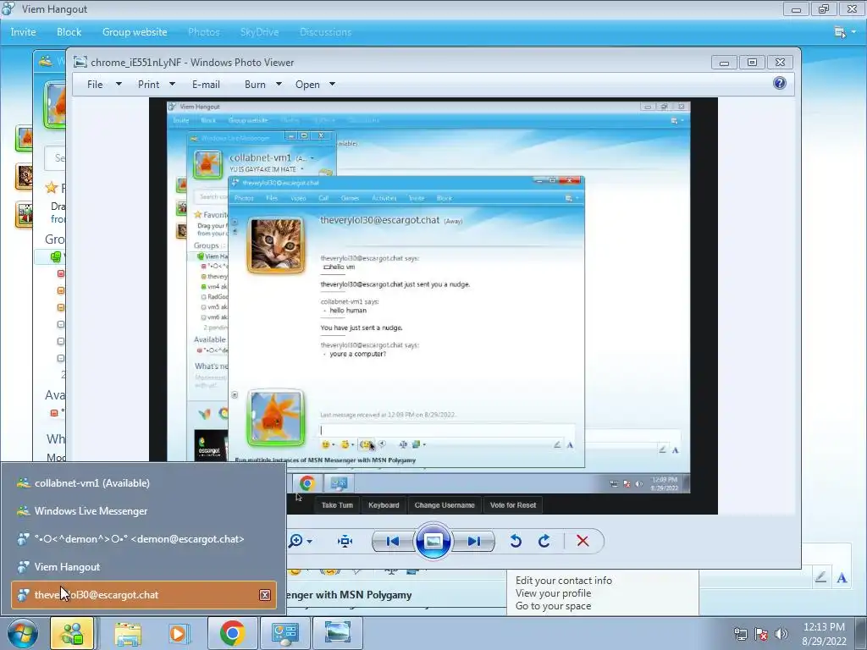
Task: Click the cat contact avatar in Messenger sidebar
Action: pos(24,176)
